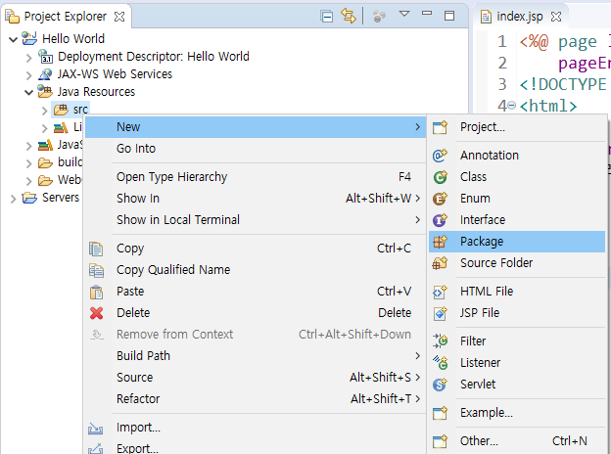The width and height of the screenshot is (611, 454).
Task: Click the green Class icon
Action: (441, 177)
